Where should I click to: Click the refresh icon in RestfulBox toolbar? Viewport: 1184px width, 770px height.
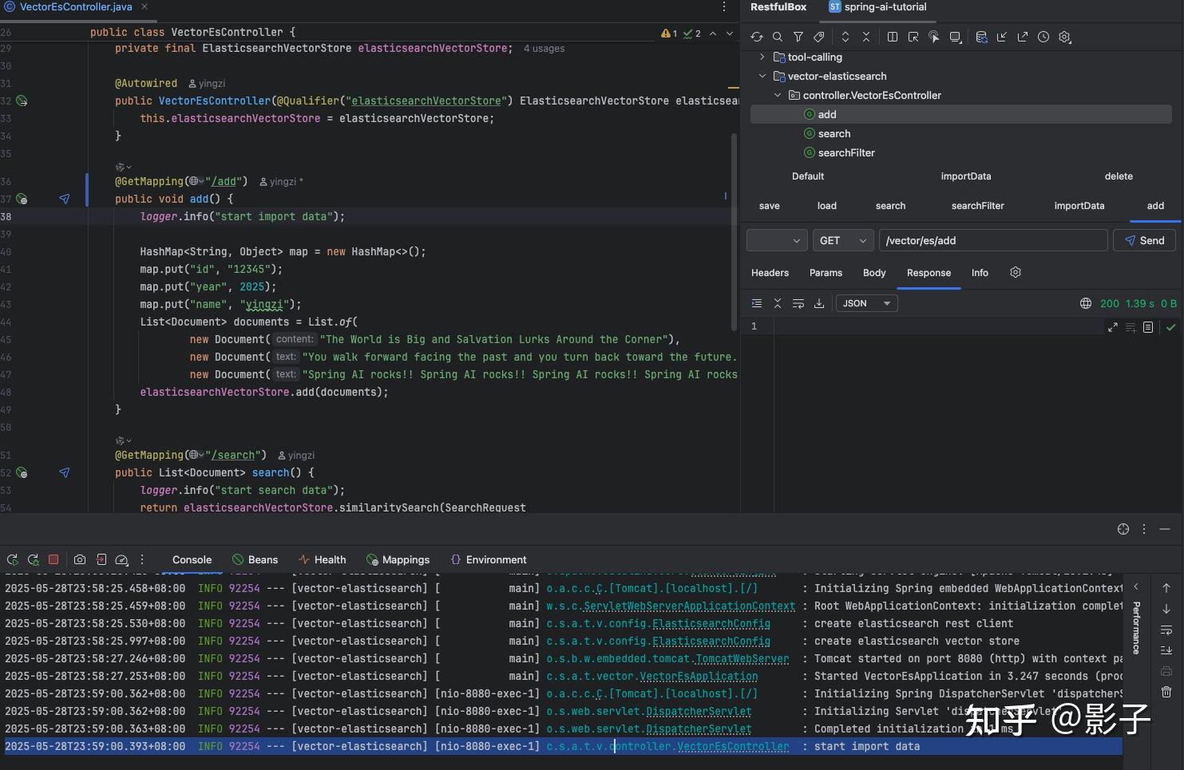(757, 37)
